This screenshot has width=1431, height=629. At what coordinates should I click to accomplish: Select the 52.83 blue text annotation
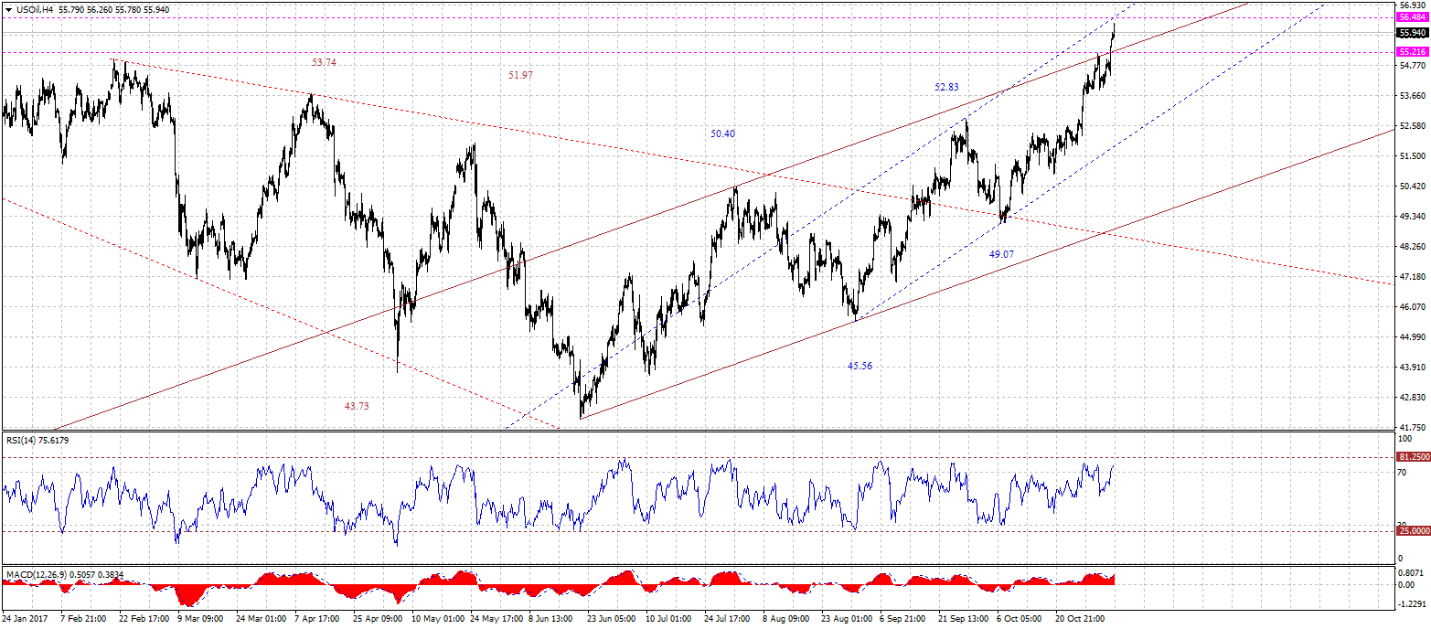[x=946, y=87]
